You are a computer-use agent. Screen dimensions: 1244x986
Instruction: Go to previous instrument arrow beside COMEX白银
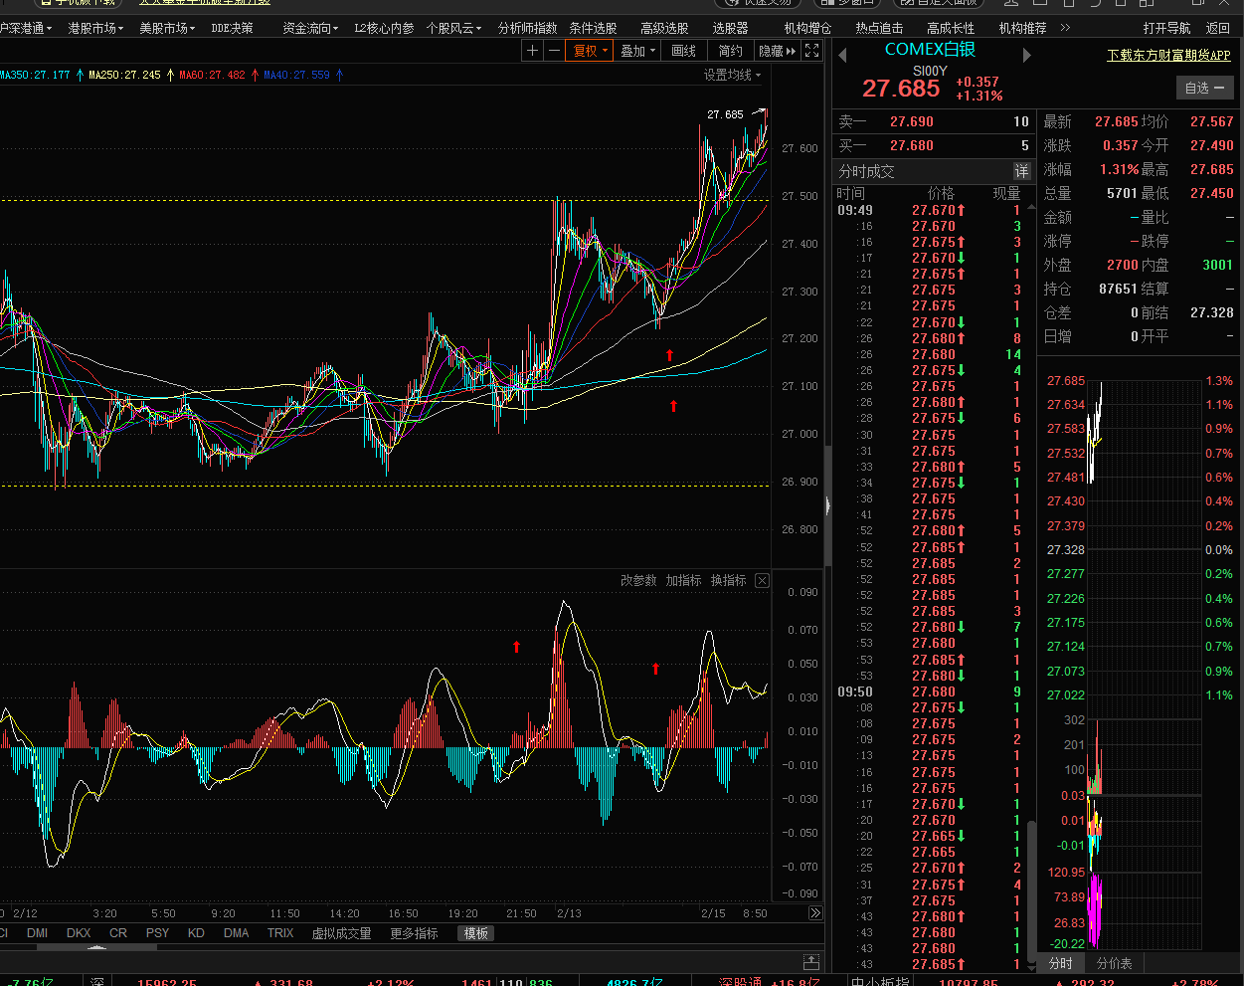(842, 56)
